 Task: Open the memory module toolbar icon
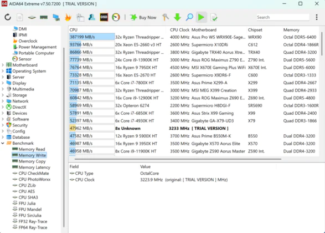pos(44,17)
